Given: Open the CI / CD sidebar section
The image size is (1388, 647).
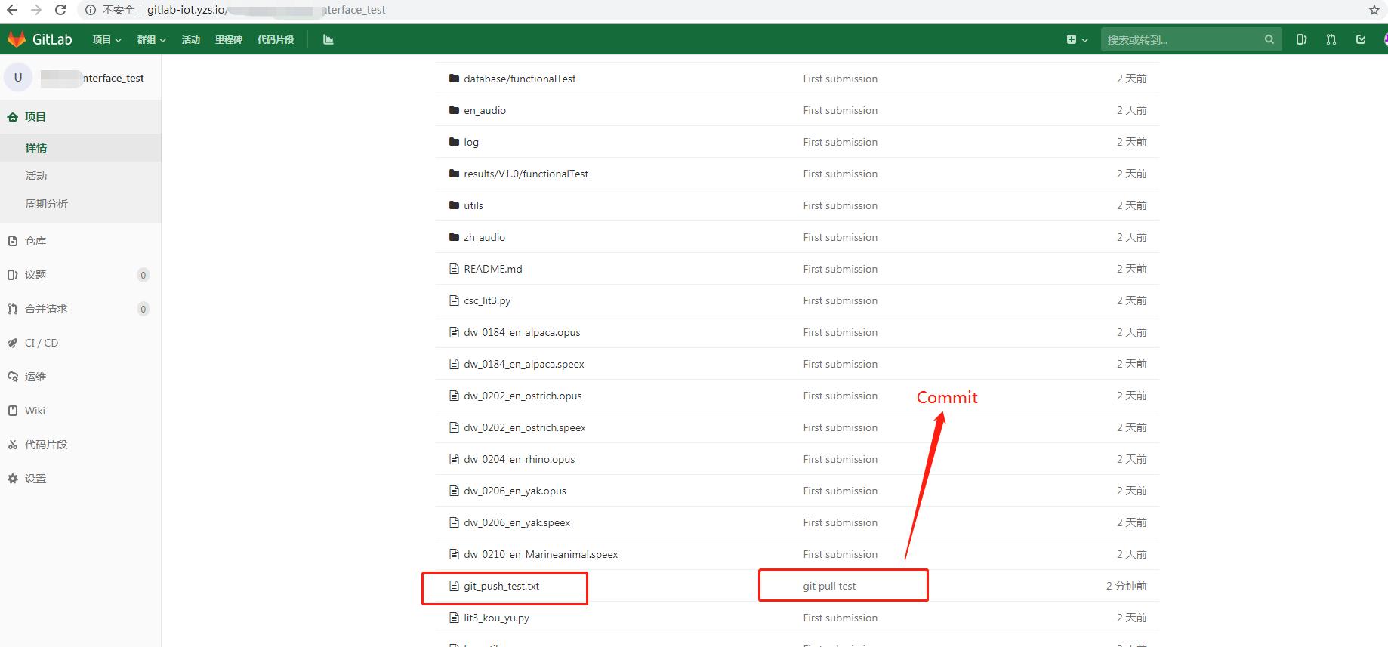Looking at the screenshot, I should tap(41, 343).
